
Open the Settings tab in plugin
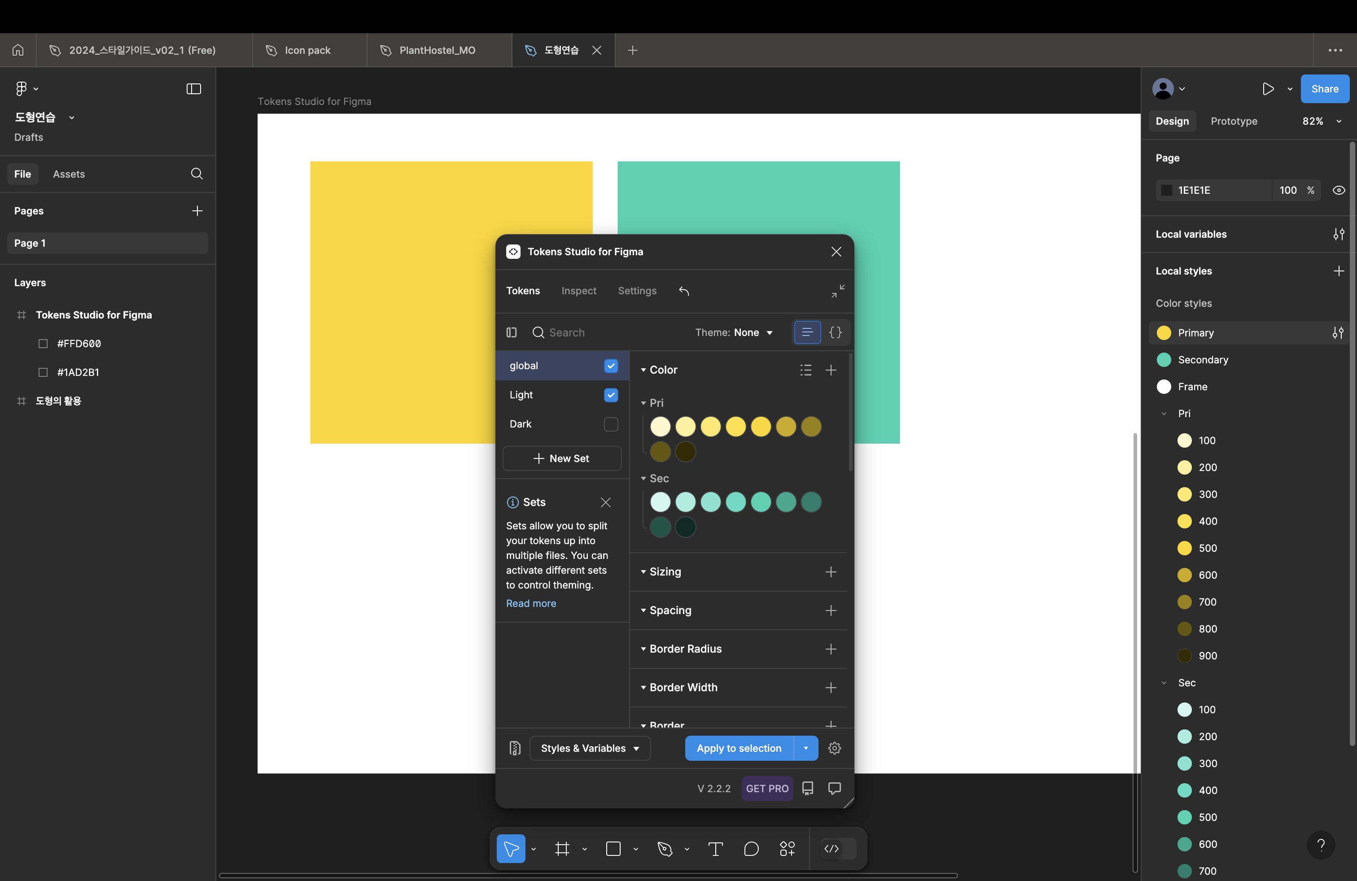pos(638,291)
